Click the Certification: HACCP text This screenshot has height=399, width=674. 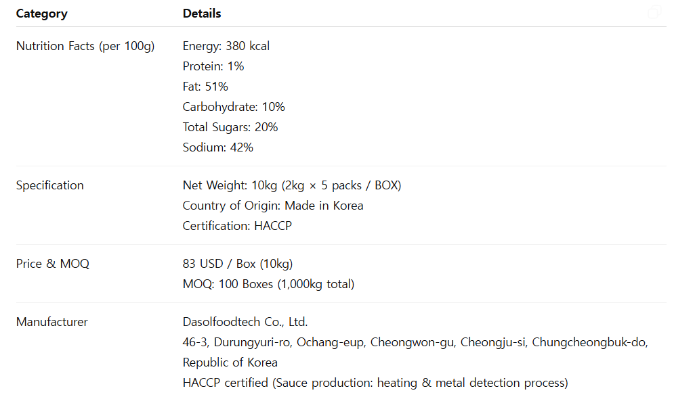237,226
